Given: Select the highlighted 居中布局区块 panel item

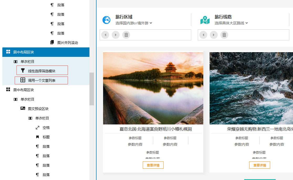Looking at the screenshot, I should pos(26,52).
